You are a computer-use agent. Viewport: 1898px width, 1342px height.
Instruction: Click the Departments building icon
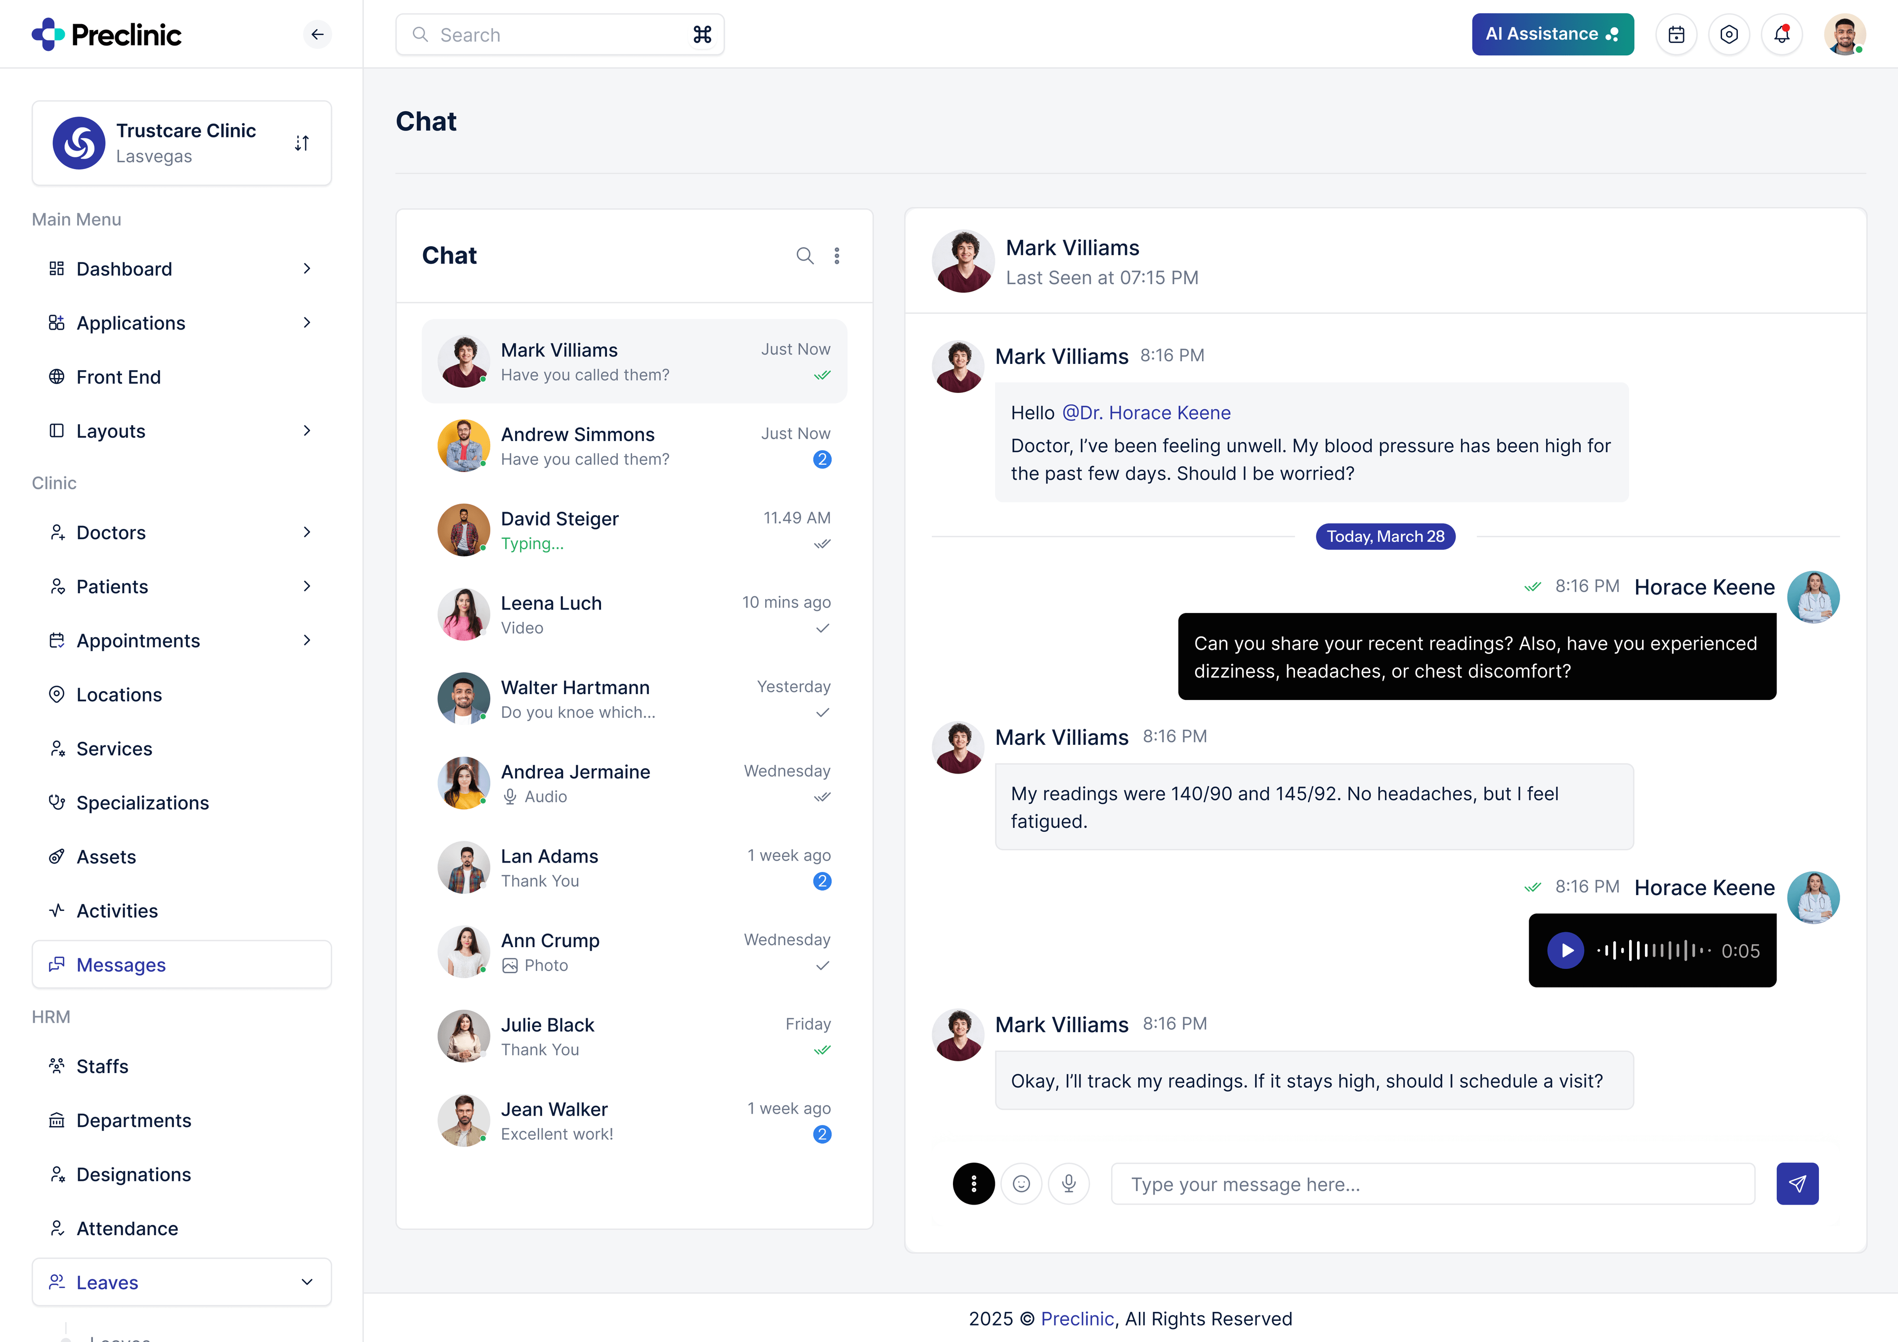56,1121
